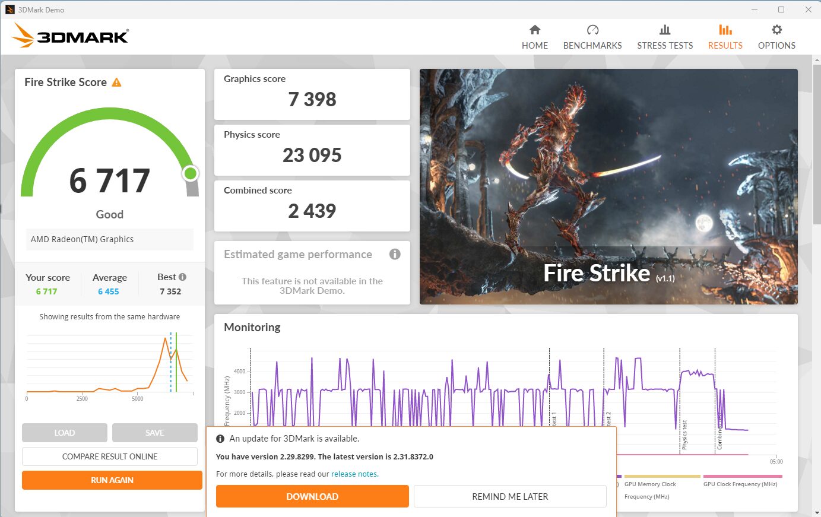The image size is (821, 517).
Task: Click the 05:00 time label on the chart
Action: click(x=776, y=461)
